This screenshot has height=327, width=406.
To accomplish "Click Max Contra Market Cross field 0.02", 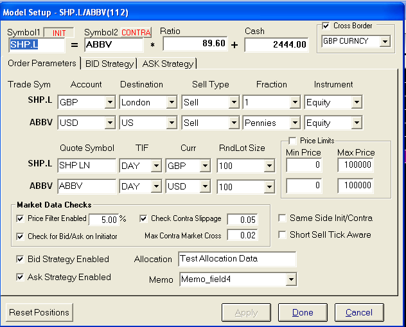I will tap(242, 235).
